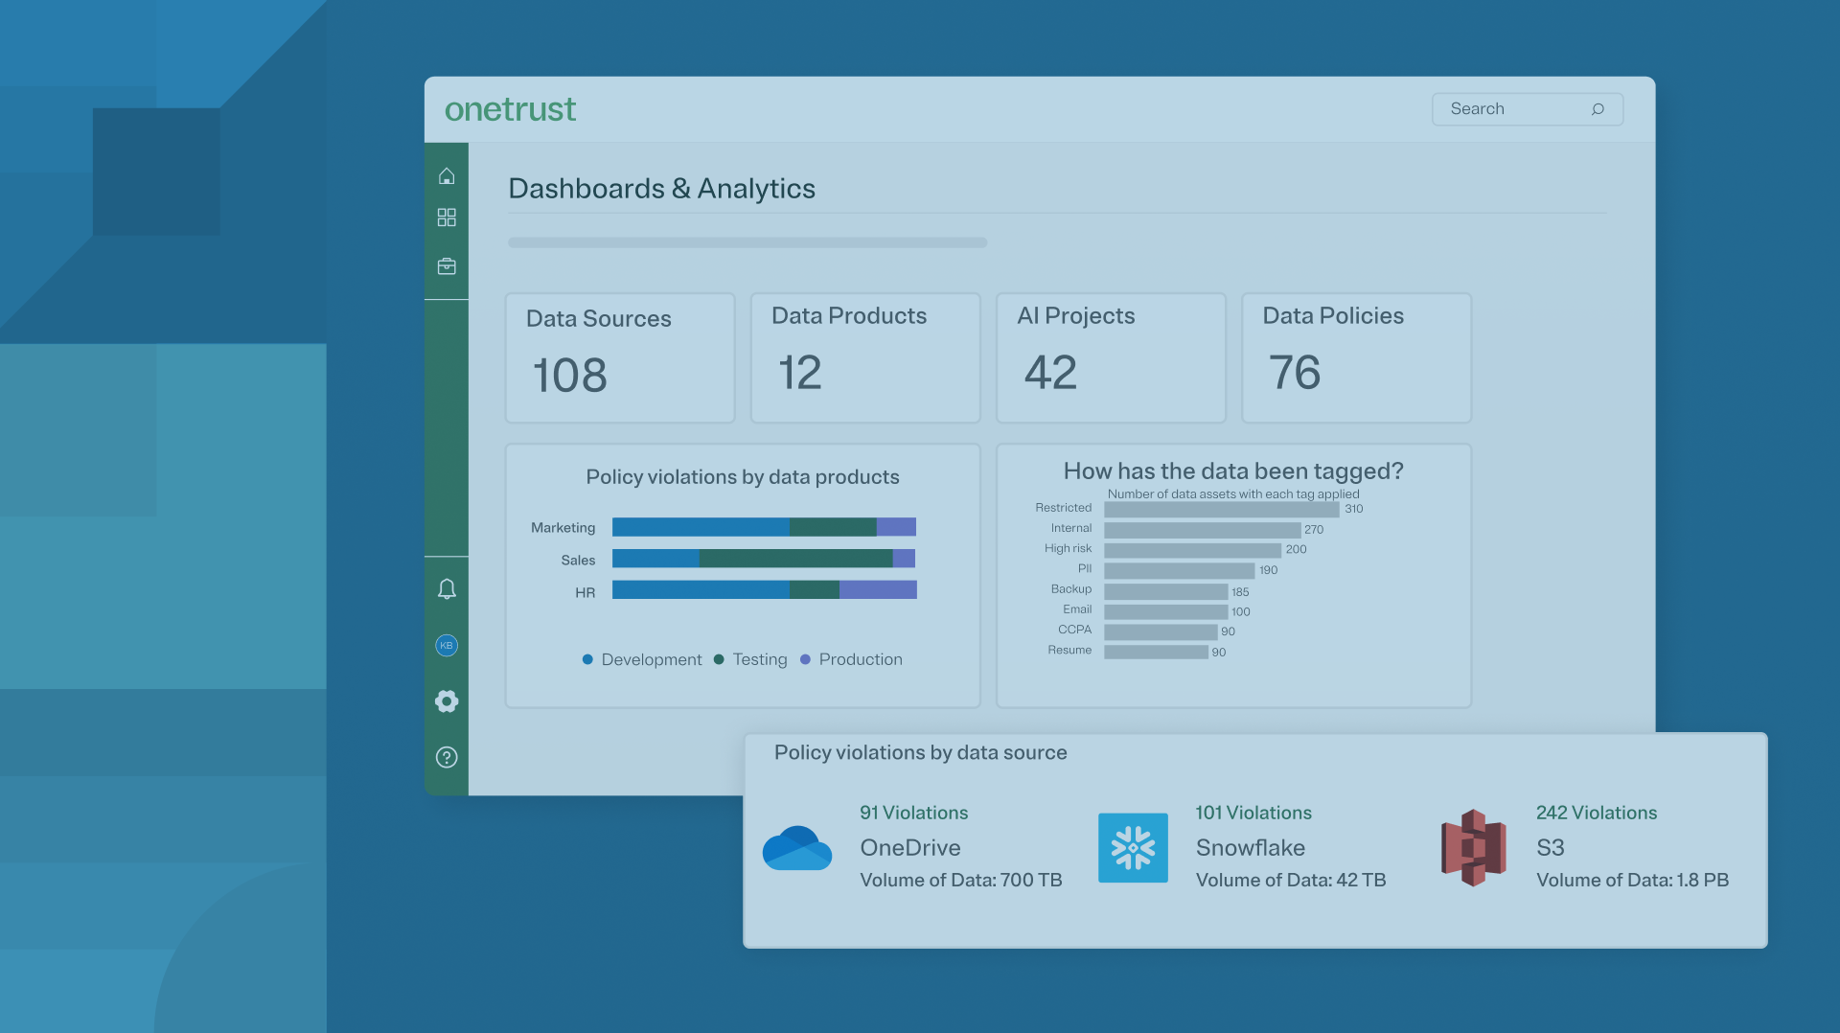
Task: Open the Home icon in sidebar
Action: point(447,176)
